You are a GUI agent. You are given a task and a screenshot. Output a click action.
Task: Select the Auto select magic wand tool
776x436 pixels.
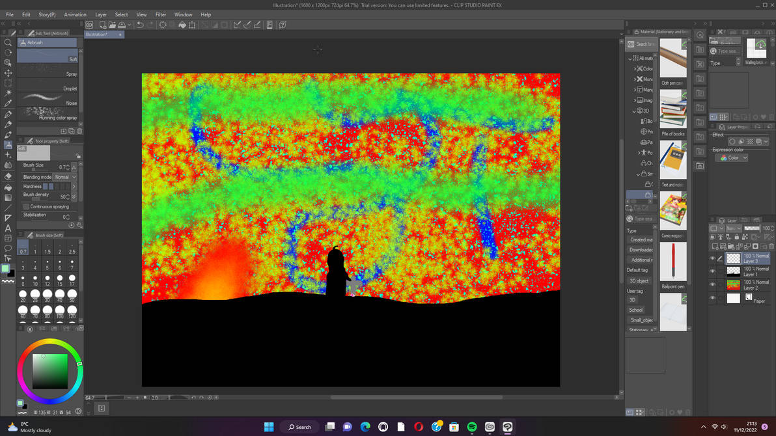click(x=8, y=93)
